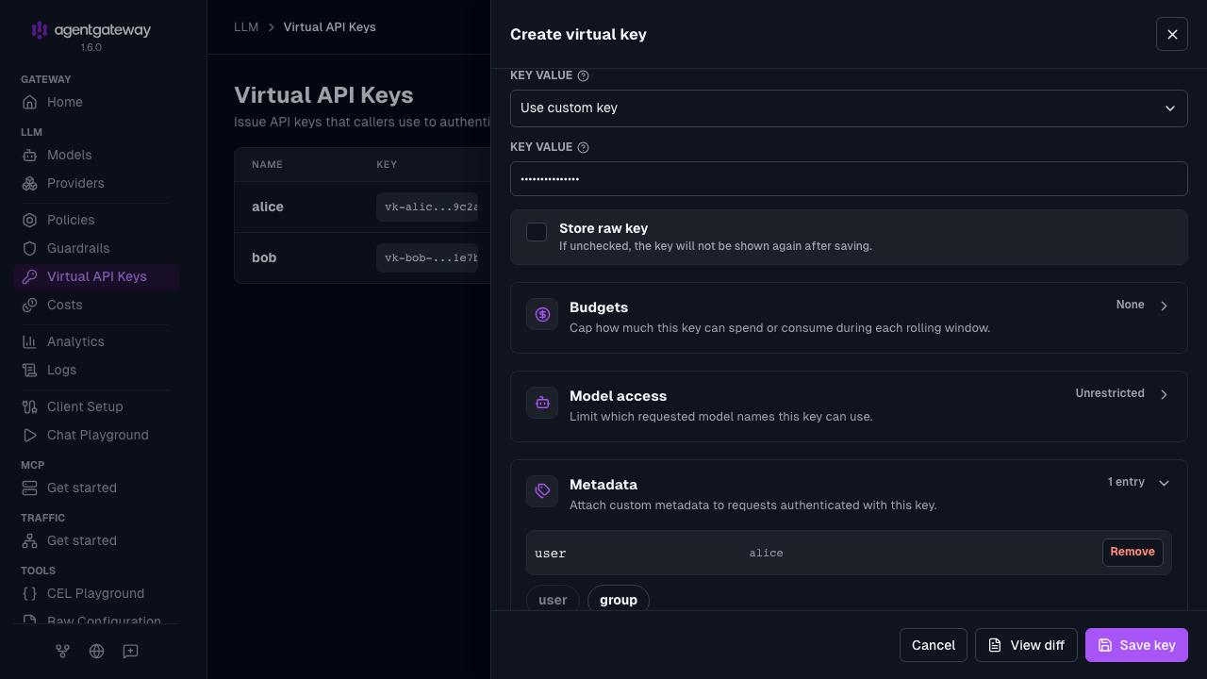This screenshot has height=679, width=1207.
Task: Click the Unrestricted status text
Action: click(x=1110, y=393)
